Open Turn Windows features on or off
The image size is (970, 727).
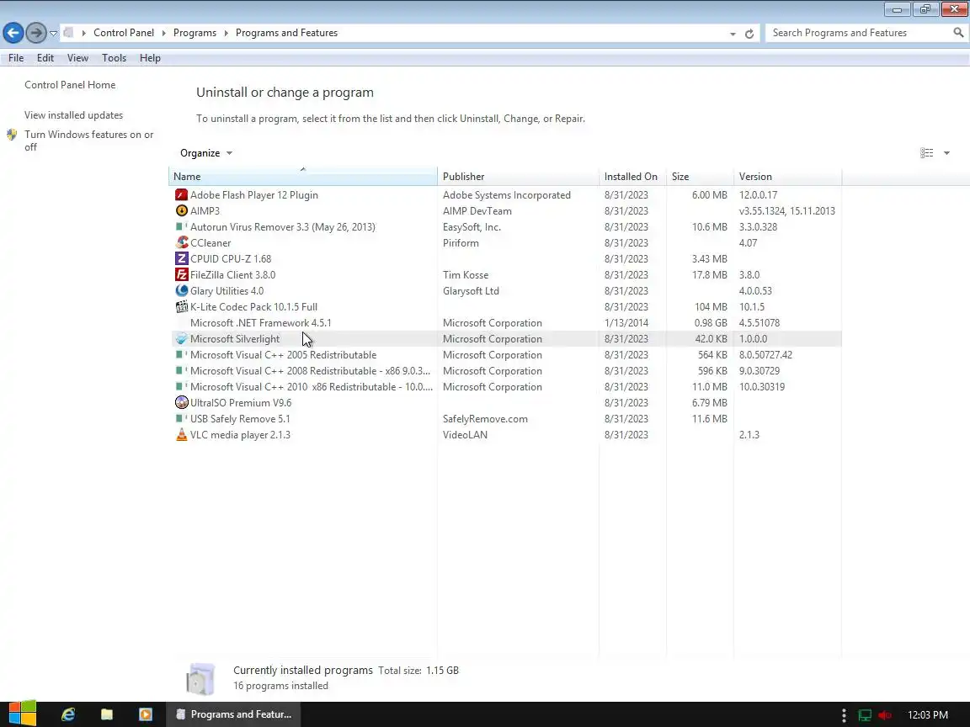88,141
